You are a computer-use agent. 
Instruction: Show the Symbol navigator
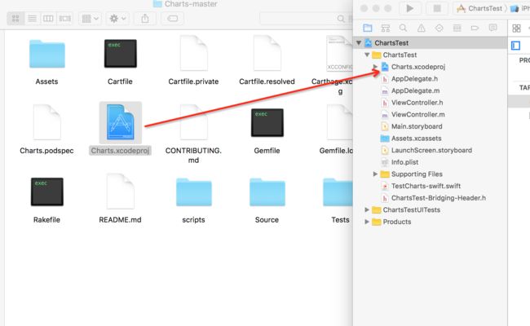tap(386, 28)
